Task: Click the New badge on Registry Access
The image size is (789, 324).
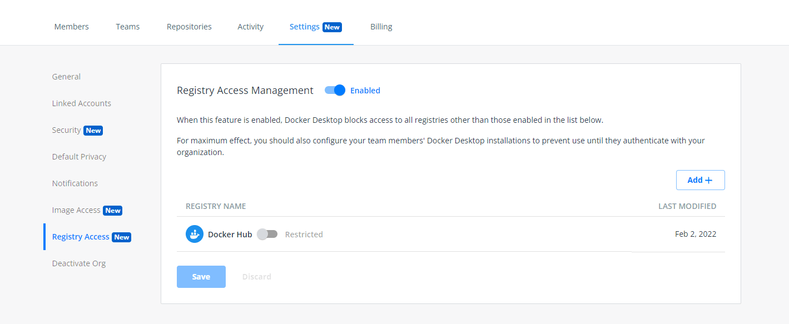Action: 121,236
